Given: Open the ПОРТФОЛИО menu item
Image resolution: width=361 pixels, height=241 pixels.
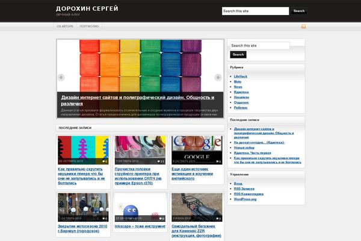Looking at the screenshot, I should pos(89,27).
